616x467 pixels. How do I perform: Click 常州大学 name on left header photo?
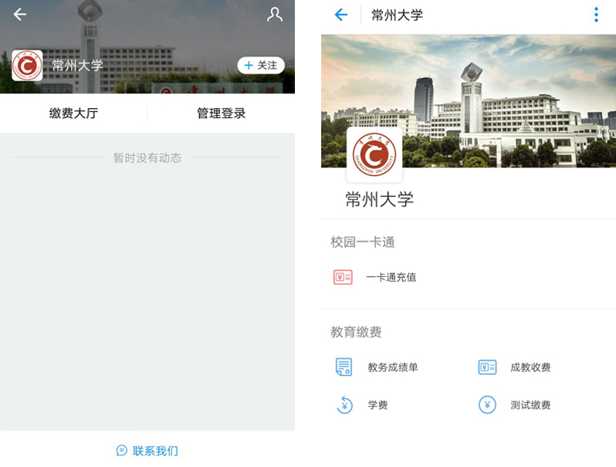click(x=77, y=65)
